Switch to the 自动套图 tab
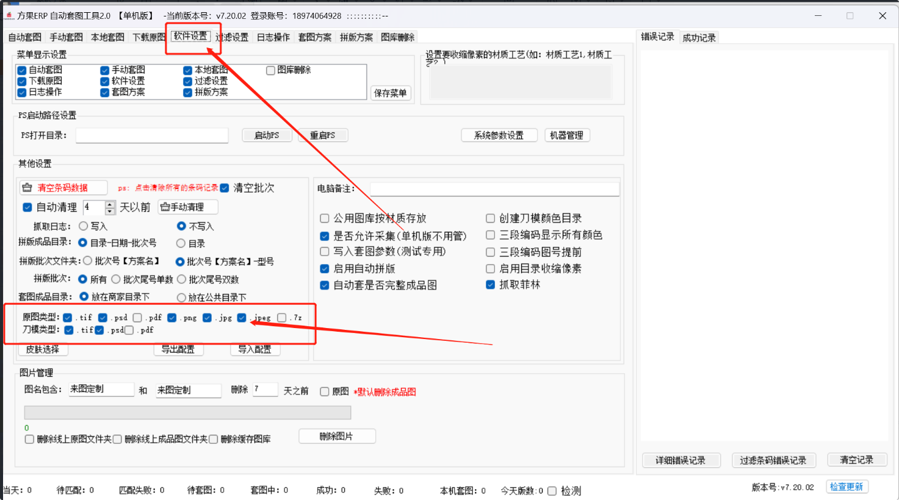899x500 pixels. pyautogui.click(x=25, y=37)
